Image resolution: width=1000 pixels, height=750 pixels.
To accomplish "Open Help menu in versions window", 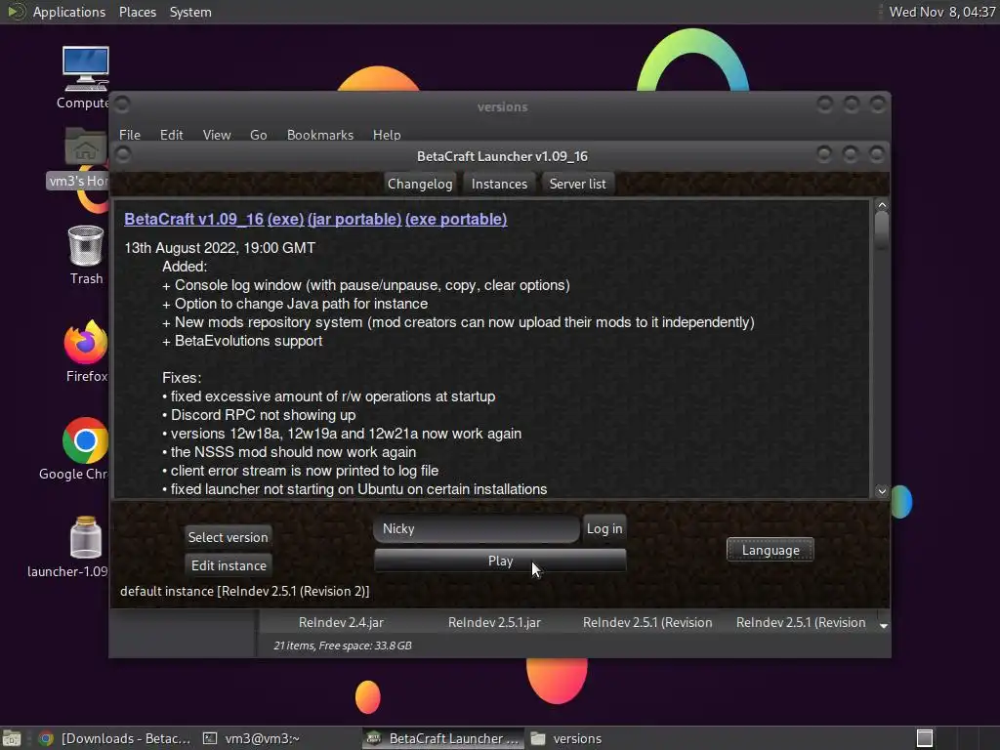I will (387, 135).
